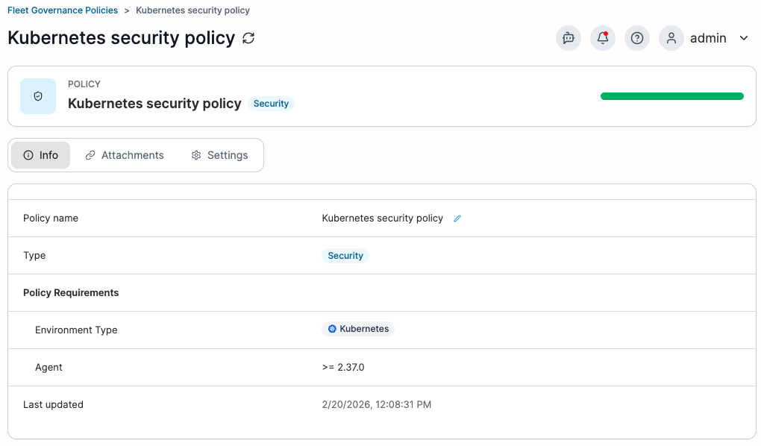Open the Settings tab
The image size is (761, 446).
(219, 155)
